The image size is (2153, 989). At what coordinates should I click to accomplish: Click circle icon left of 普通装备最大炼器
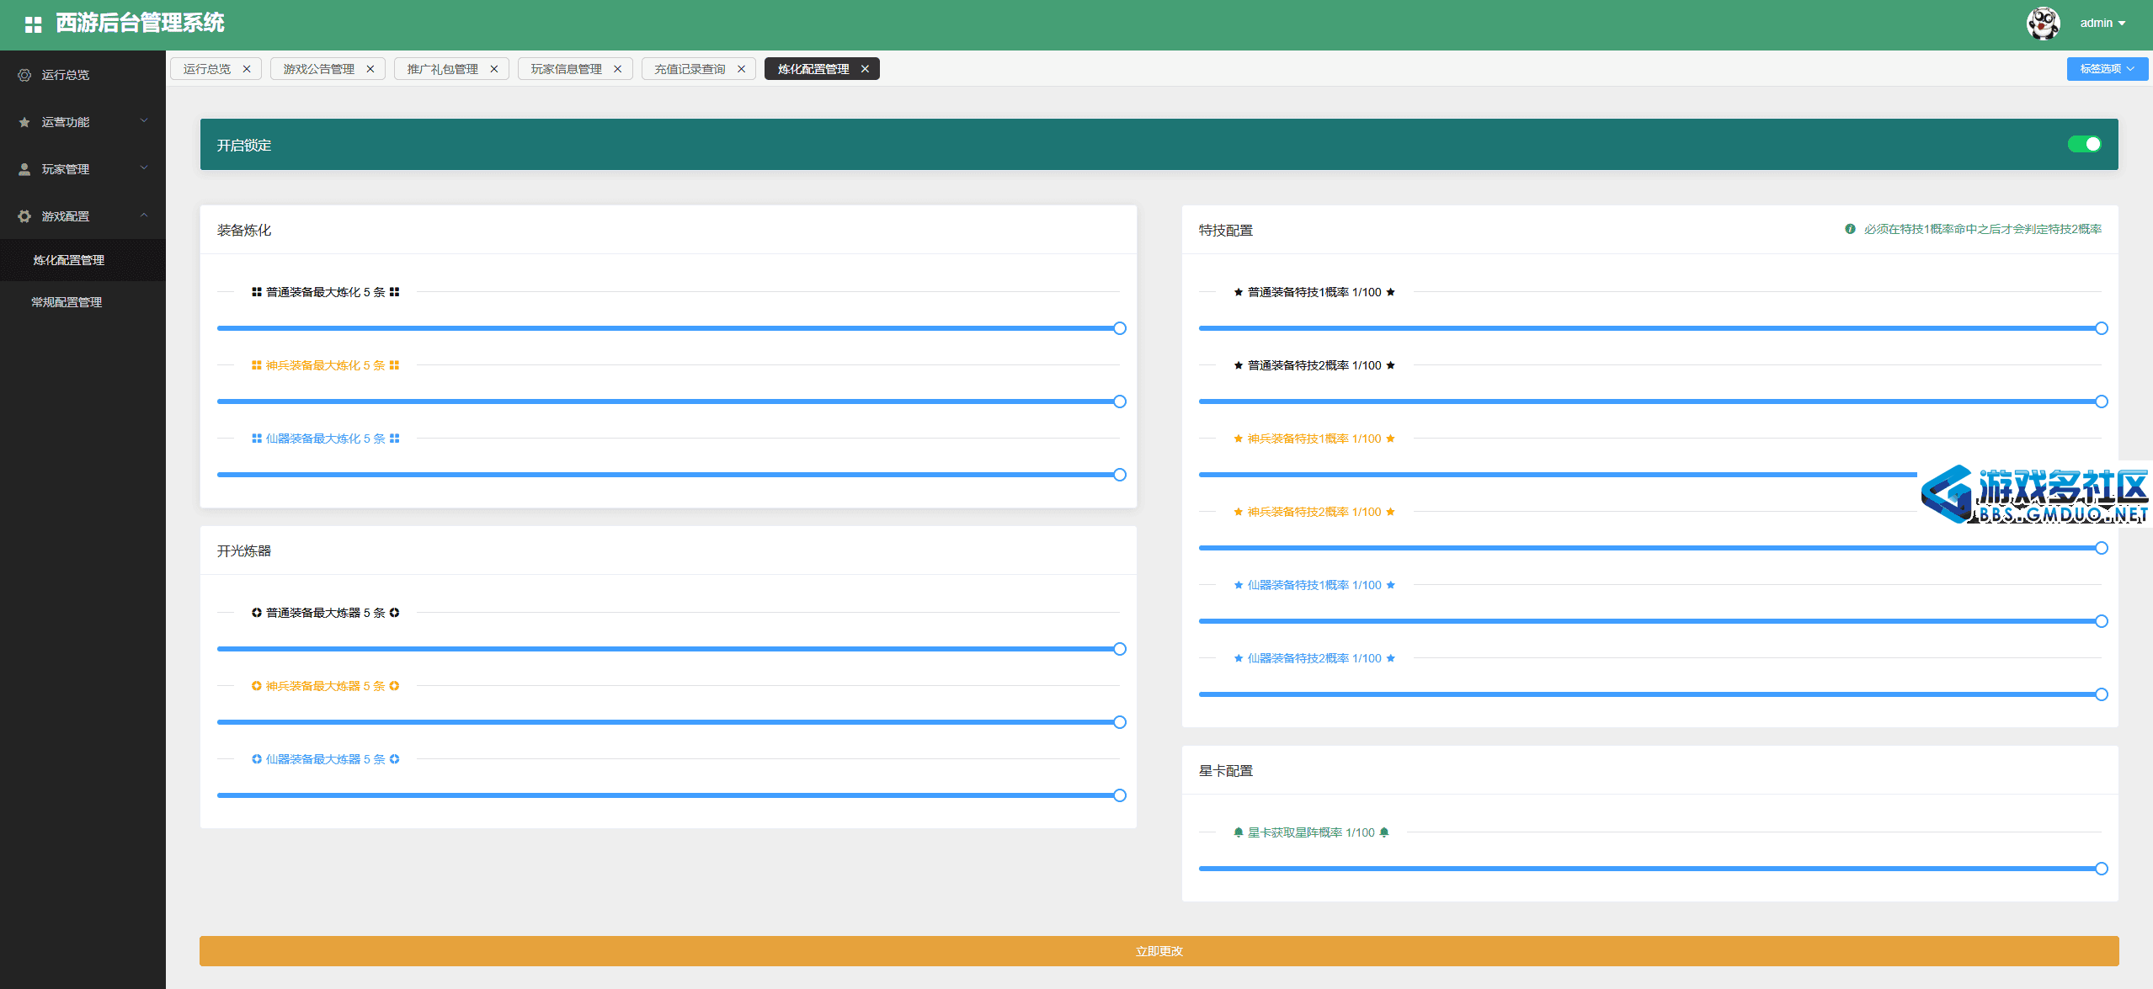(257, 613)
